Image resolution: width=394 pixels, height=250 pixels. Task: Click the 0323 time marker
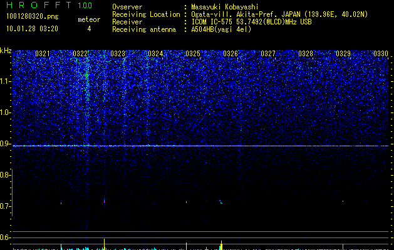tap(118, 54)
